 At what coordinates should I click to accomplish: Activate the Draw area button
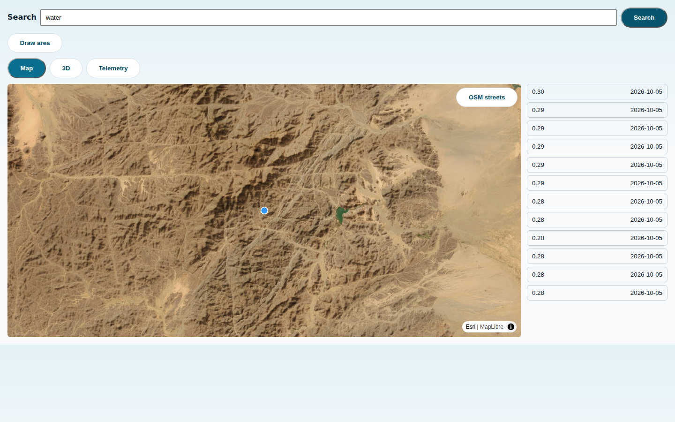(x=35, y=43)
